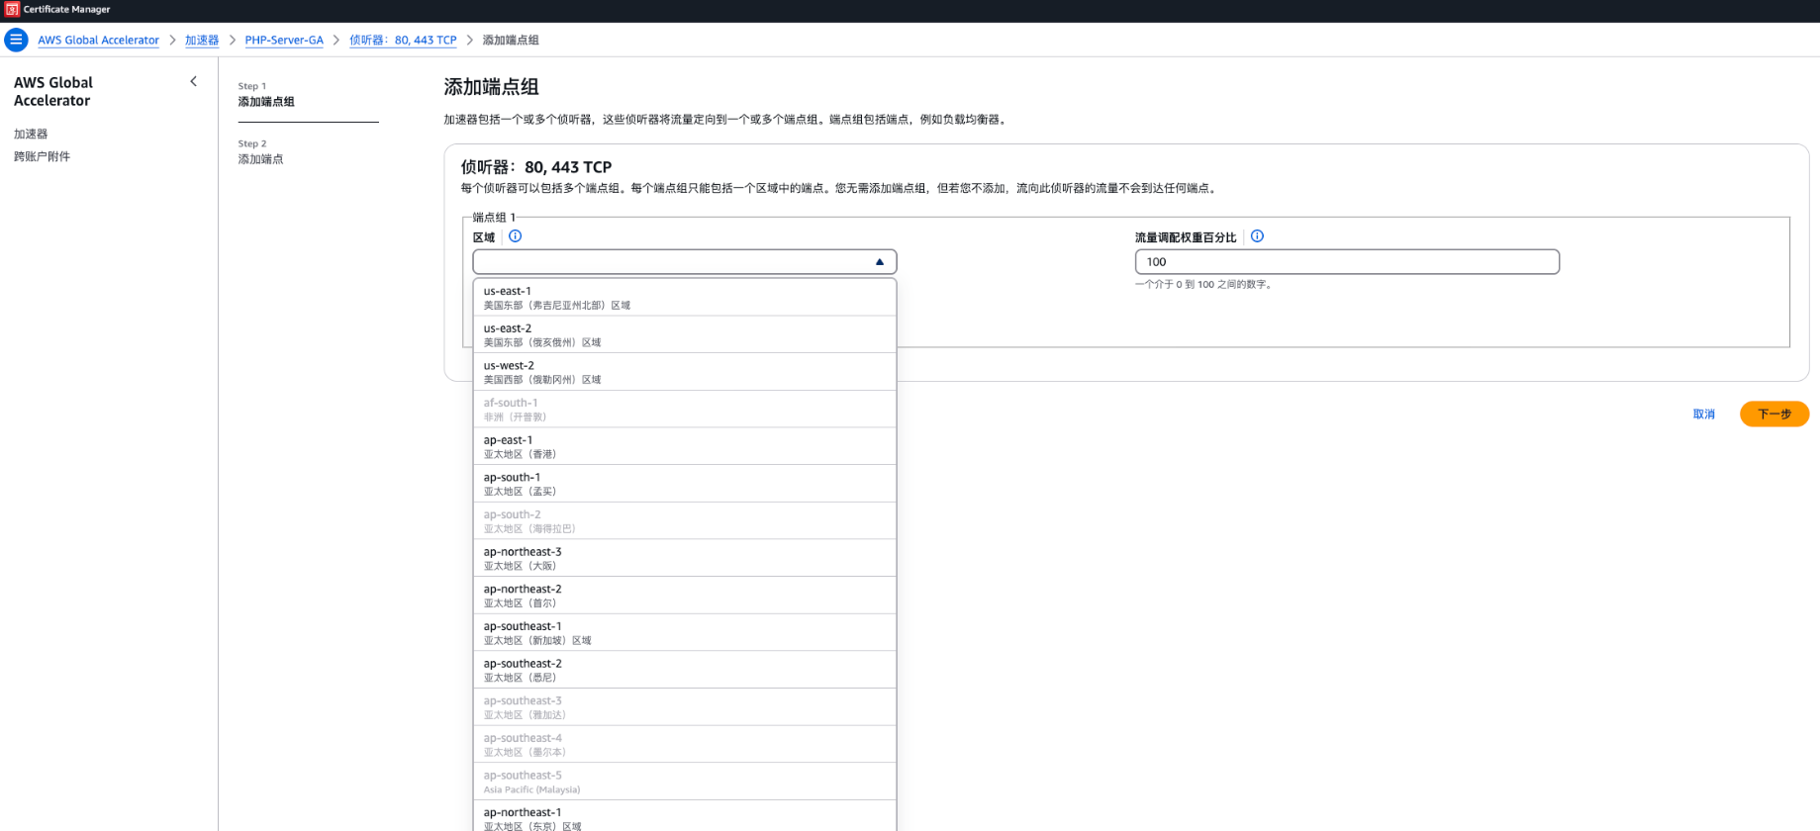The height and width of the screenshot is (831, 1820).
Task: Click the disabled ap-southeast-3 option
Action: pos(685,707)
